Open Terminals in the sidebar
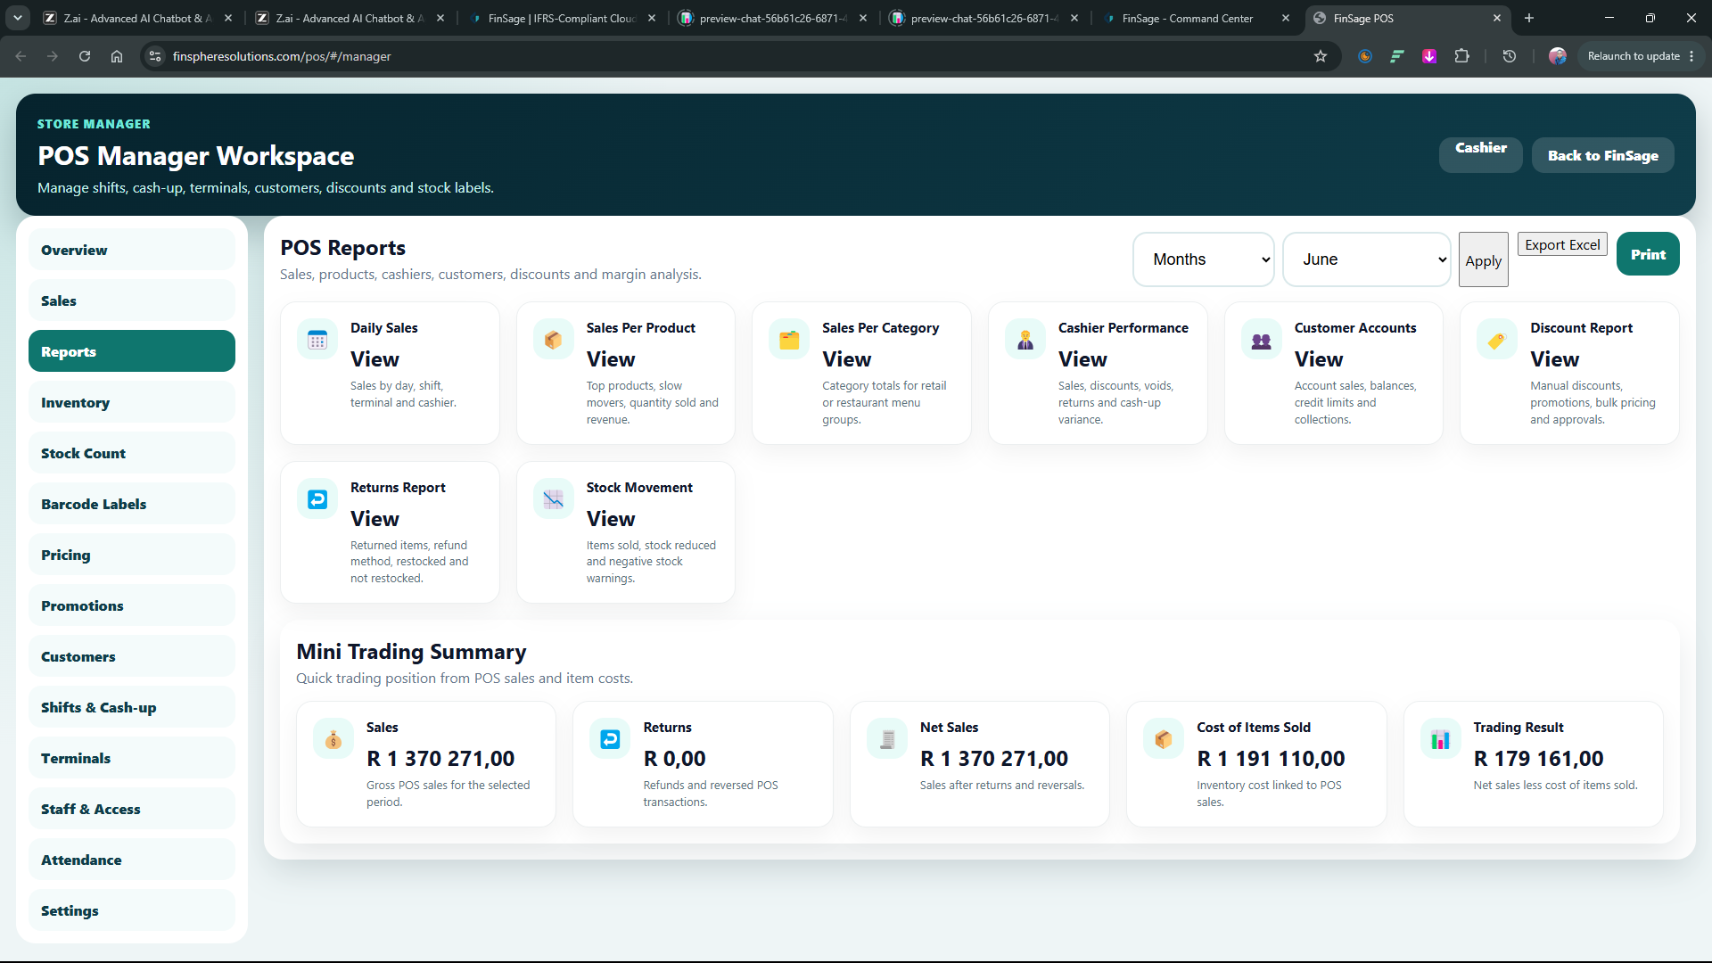This screenshot has width=1712, height=963. pos(132,758)
